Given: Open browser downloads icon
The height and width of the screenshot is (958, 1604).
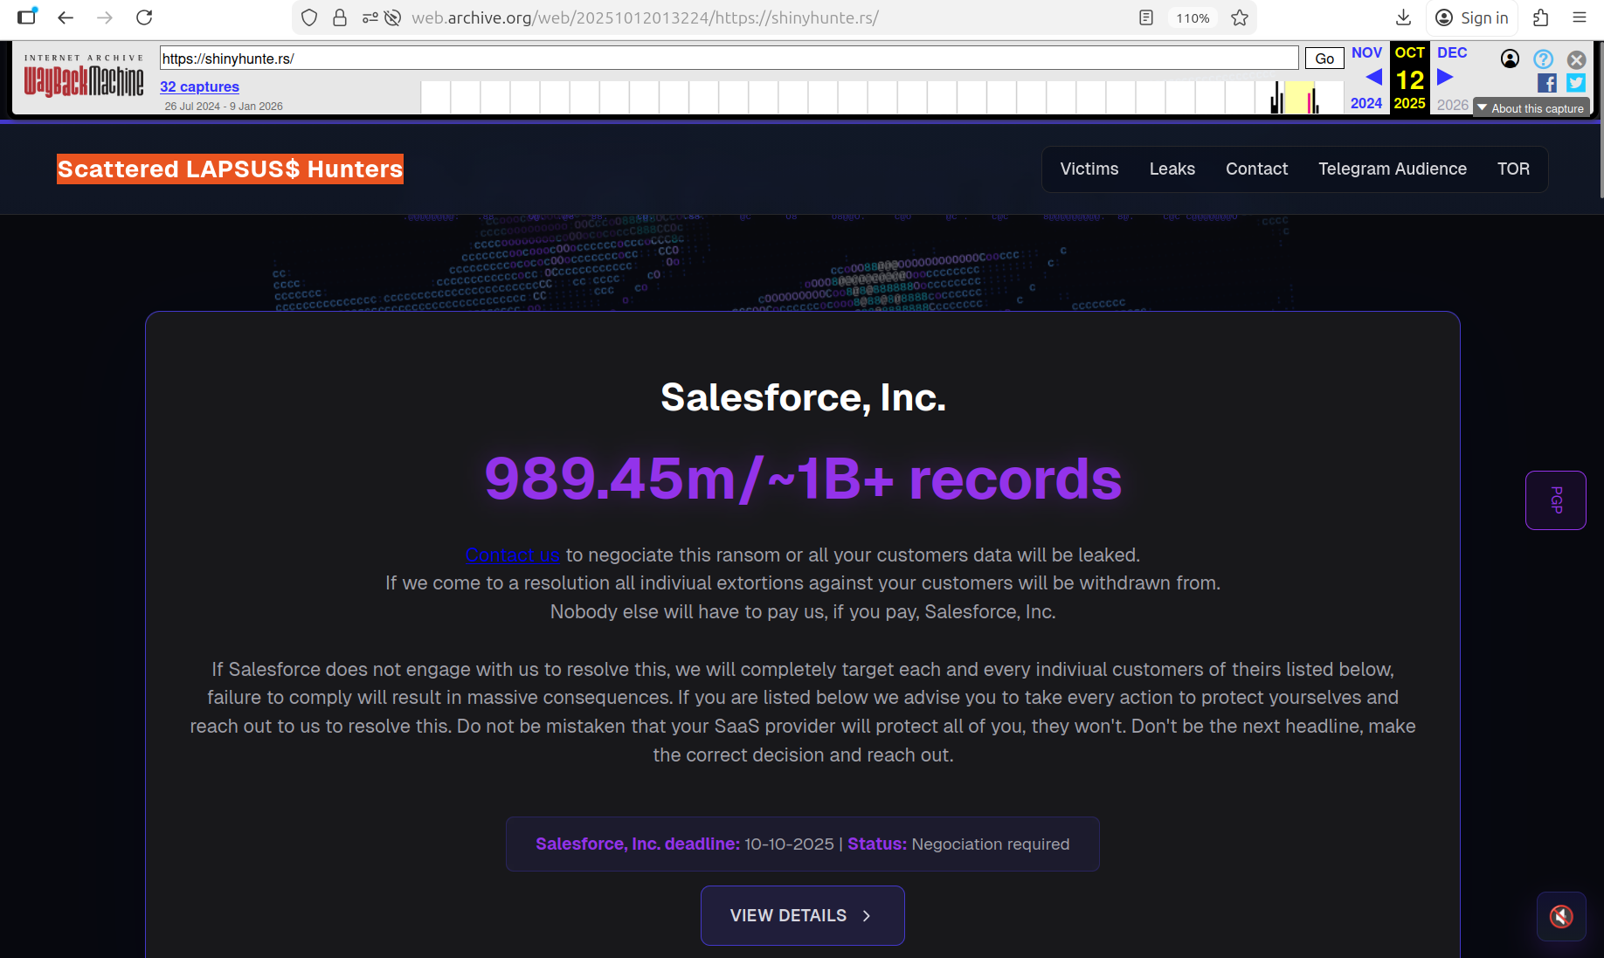Looking at the screenshot, I should point(1403,17).
